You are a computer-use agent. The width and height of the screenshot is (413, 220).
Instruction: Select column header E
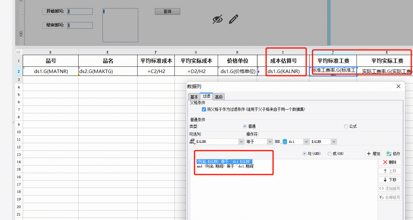[108, 52]
